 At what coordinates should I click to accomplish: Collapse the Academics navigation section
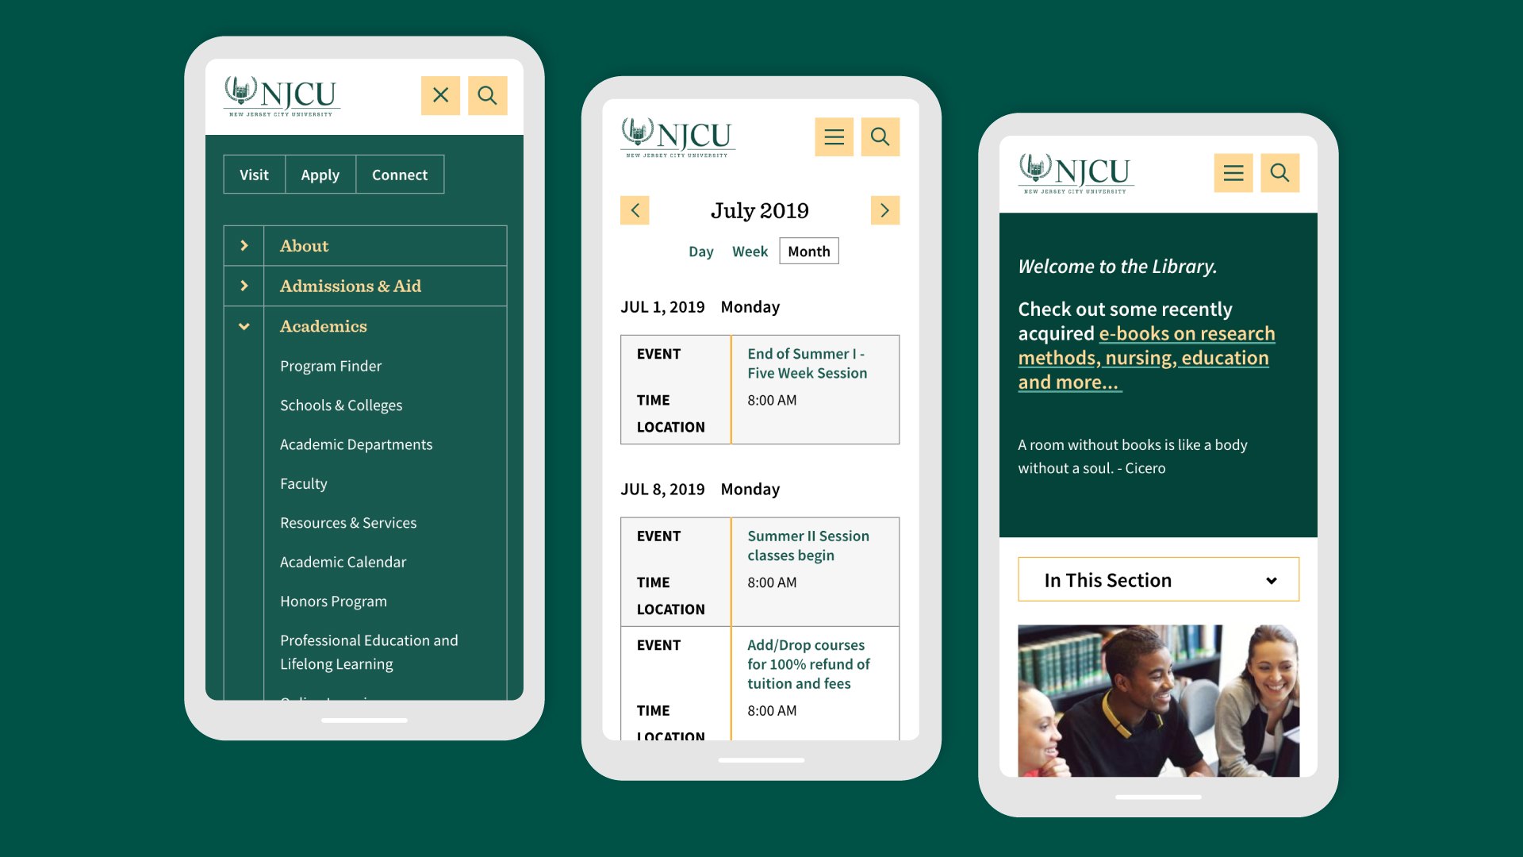(x=243, y=325)
